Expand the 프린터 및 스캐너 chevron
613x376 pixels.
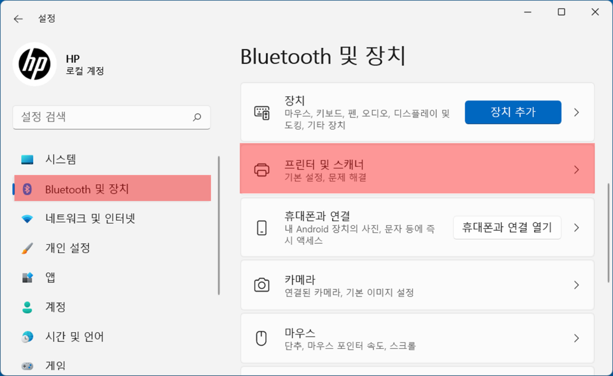(576, 170)
